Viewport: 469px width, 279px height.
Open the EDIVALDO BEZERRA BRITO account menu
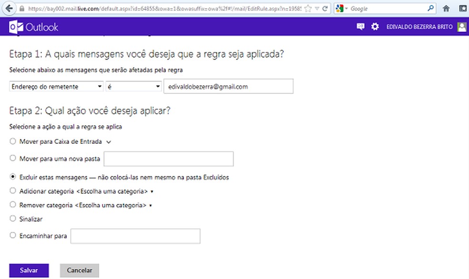point(419,27)
